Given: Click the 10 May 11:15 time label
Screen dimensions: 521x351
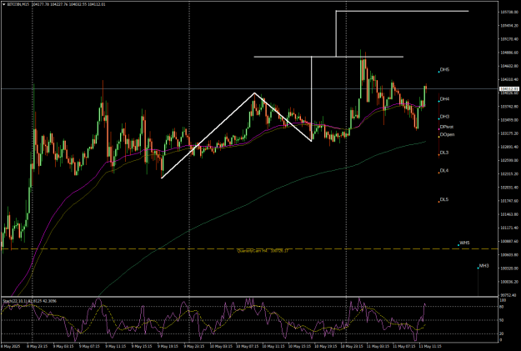Looking at the screenshot, I should (273, 346).
